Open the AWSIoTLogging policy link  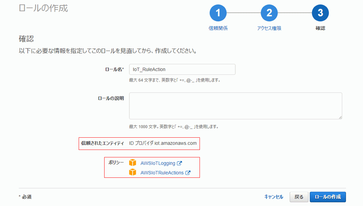158,163
